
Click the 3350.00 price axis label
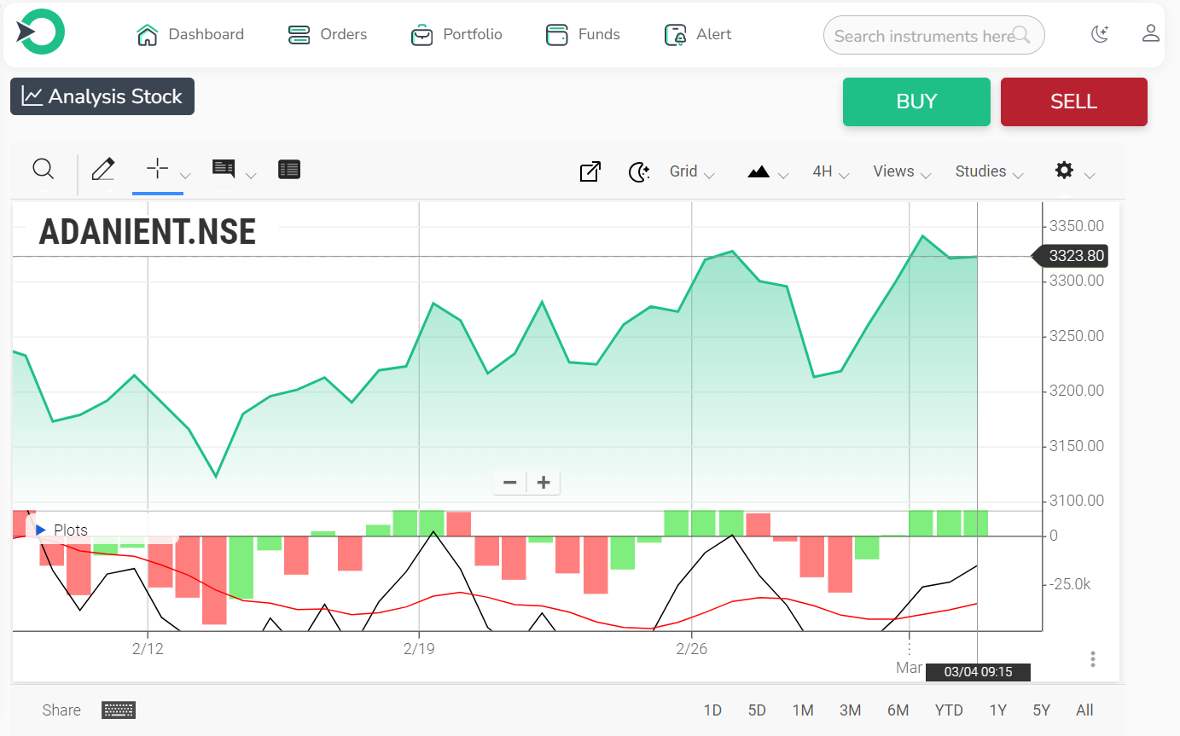[1078, 226]
